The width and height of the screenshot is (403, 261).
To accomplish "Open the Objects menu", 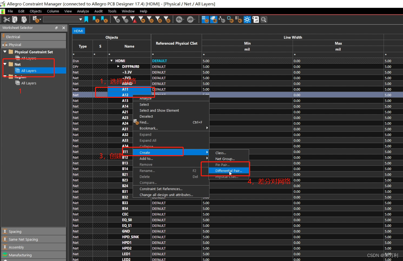I will [x=36, y=11].
